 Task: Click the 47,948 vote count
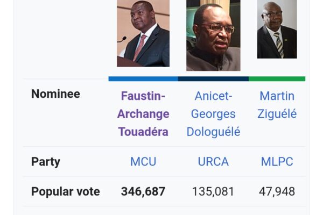pyautogui.click(x=277, y=191)
